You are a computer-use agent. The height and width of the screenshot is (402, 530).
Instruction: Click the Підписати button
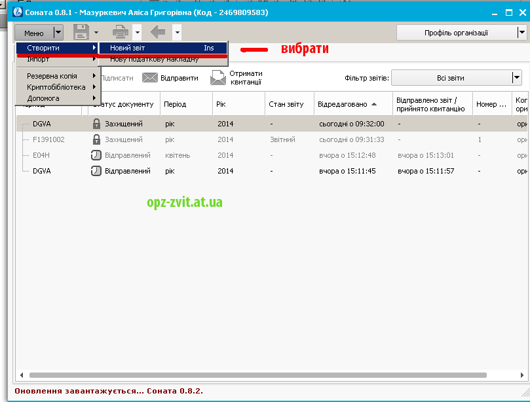117,78
